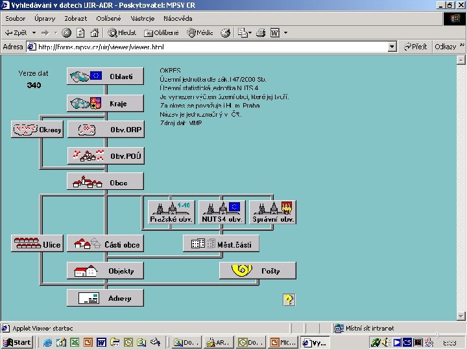This screenshot has width=467, height=350.
Task: Open the Nápověda menu
Action: 178,18
